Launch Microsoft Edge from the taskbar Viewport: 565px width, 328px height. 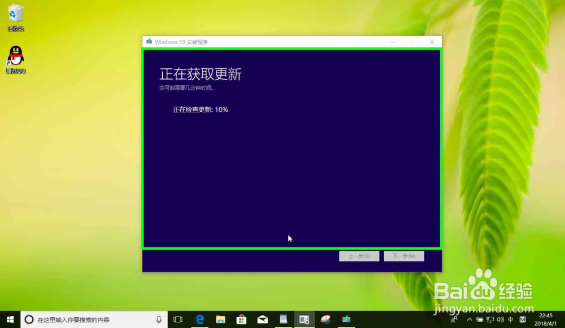(x=200, y=319)
